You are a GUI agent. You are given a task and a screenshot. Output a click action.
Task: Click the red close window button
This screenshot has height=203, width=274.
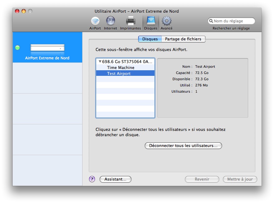point(17,11)
